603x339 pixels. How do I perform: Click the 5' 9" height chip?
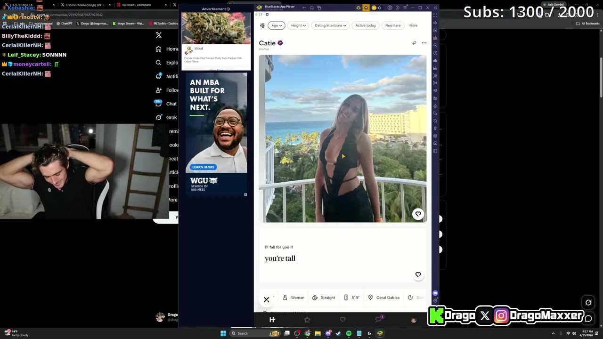[x=352, y=298]
